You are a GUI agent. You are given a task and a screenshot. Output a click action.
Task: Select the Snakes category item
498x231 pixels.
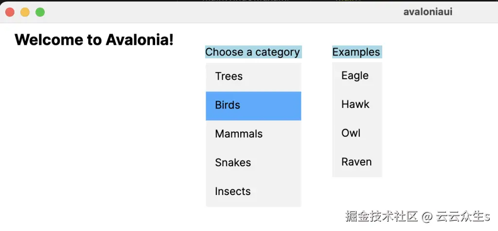[x=253, y=163]
